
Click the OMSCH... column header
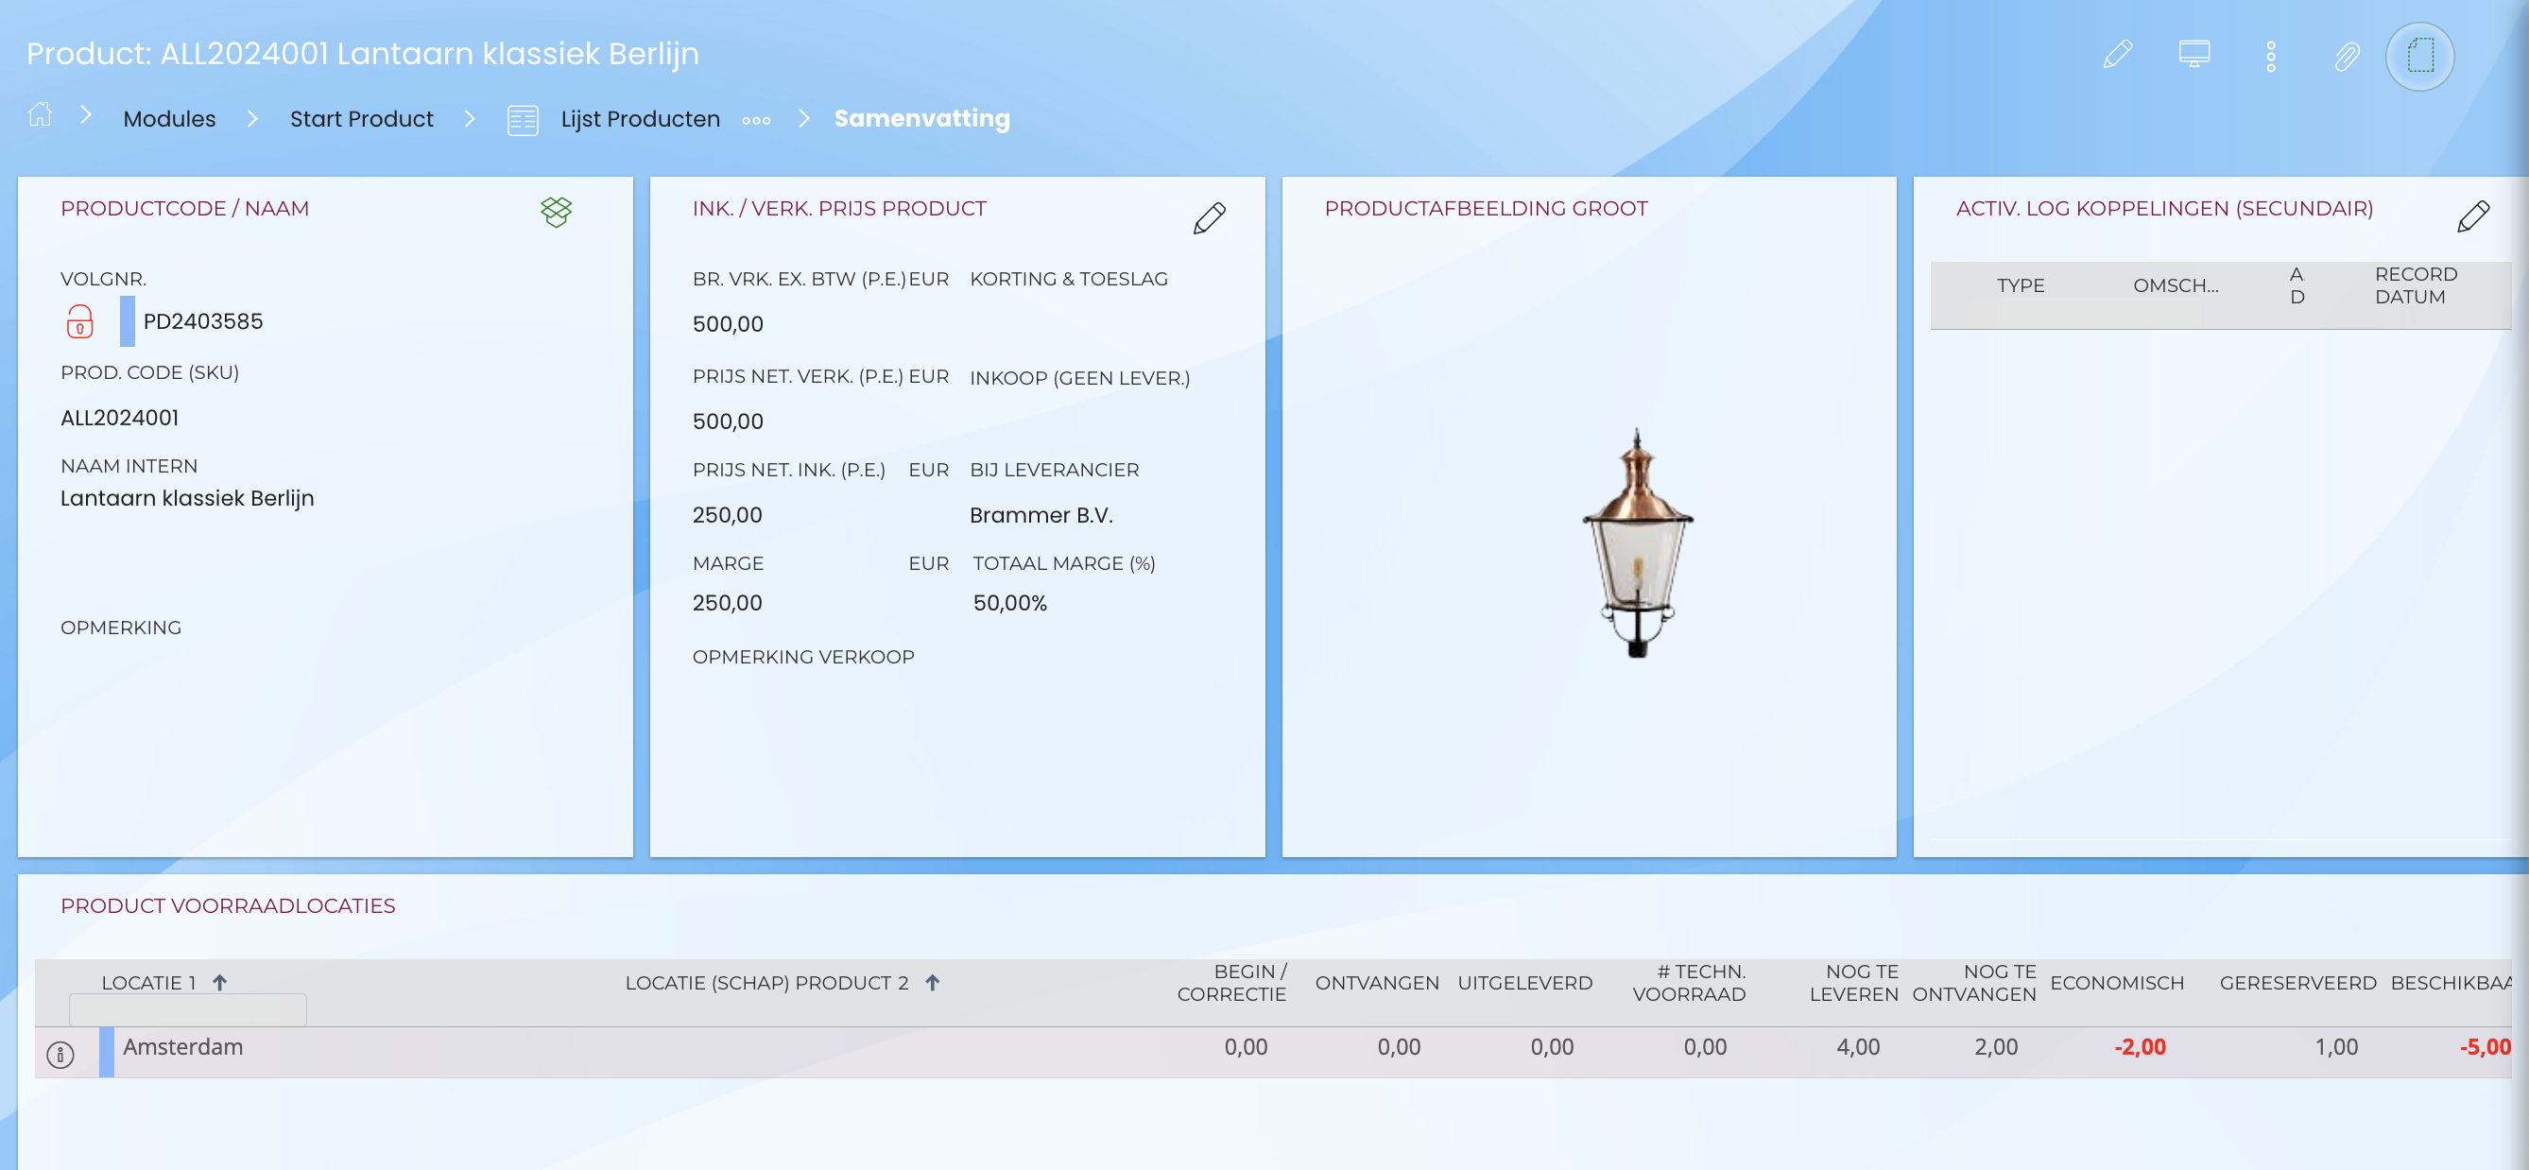click(2175, 285)
